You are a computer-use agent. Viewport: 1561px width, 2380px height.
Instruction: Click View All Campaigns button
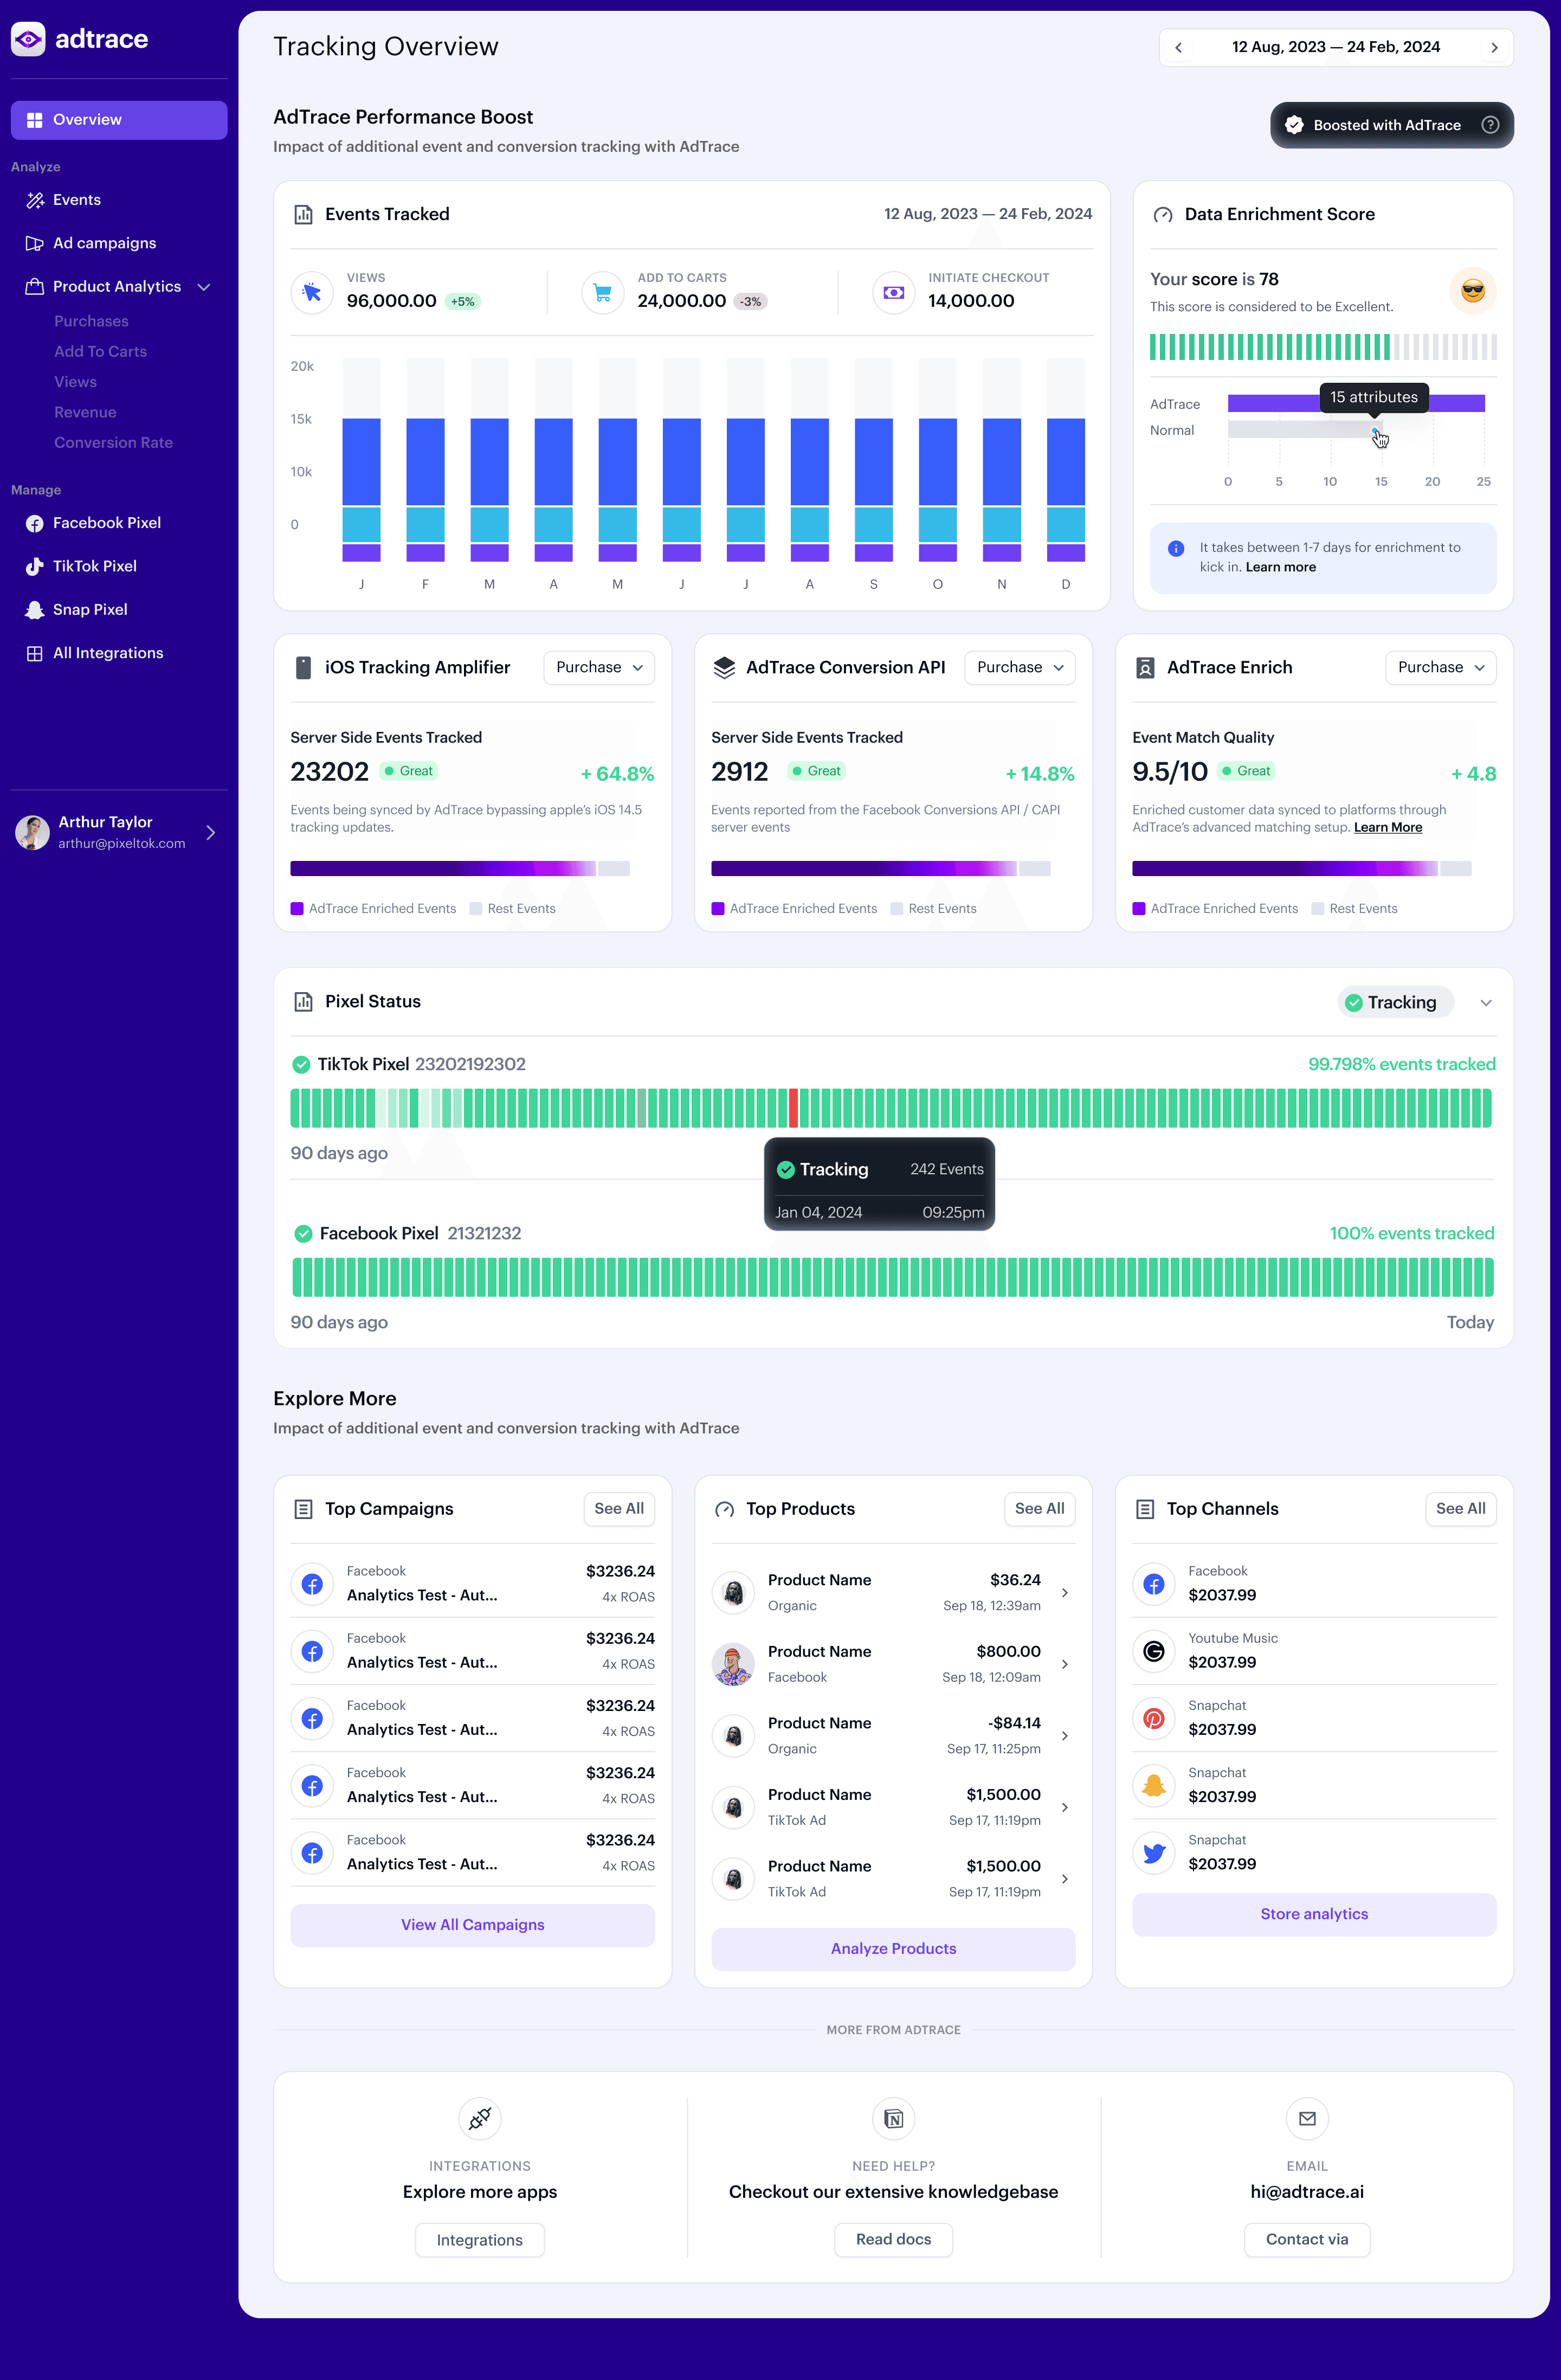pos(472,1924)
